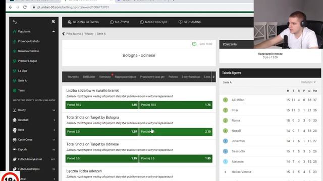323x181 pixels.
Task: Click the Futbol Amerykański icon
Action: (15, 159)
